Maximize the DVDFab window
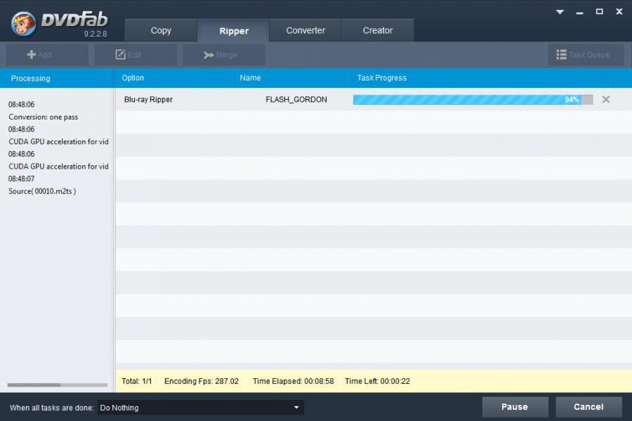The height and width of the screenshot is (421, 632). pos(600,12)
